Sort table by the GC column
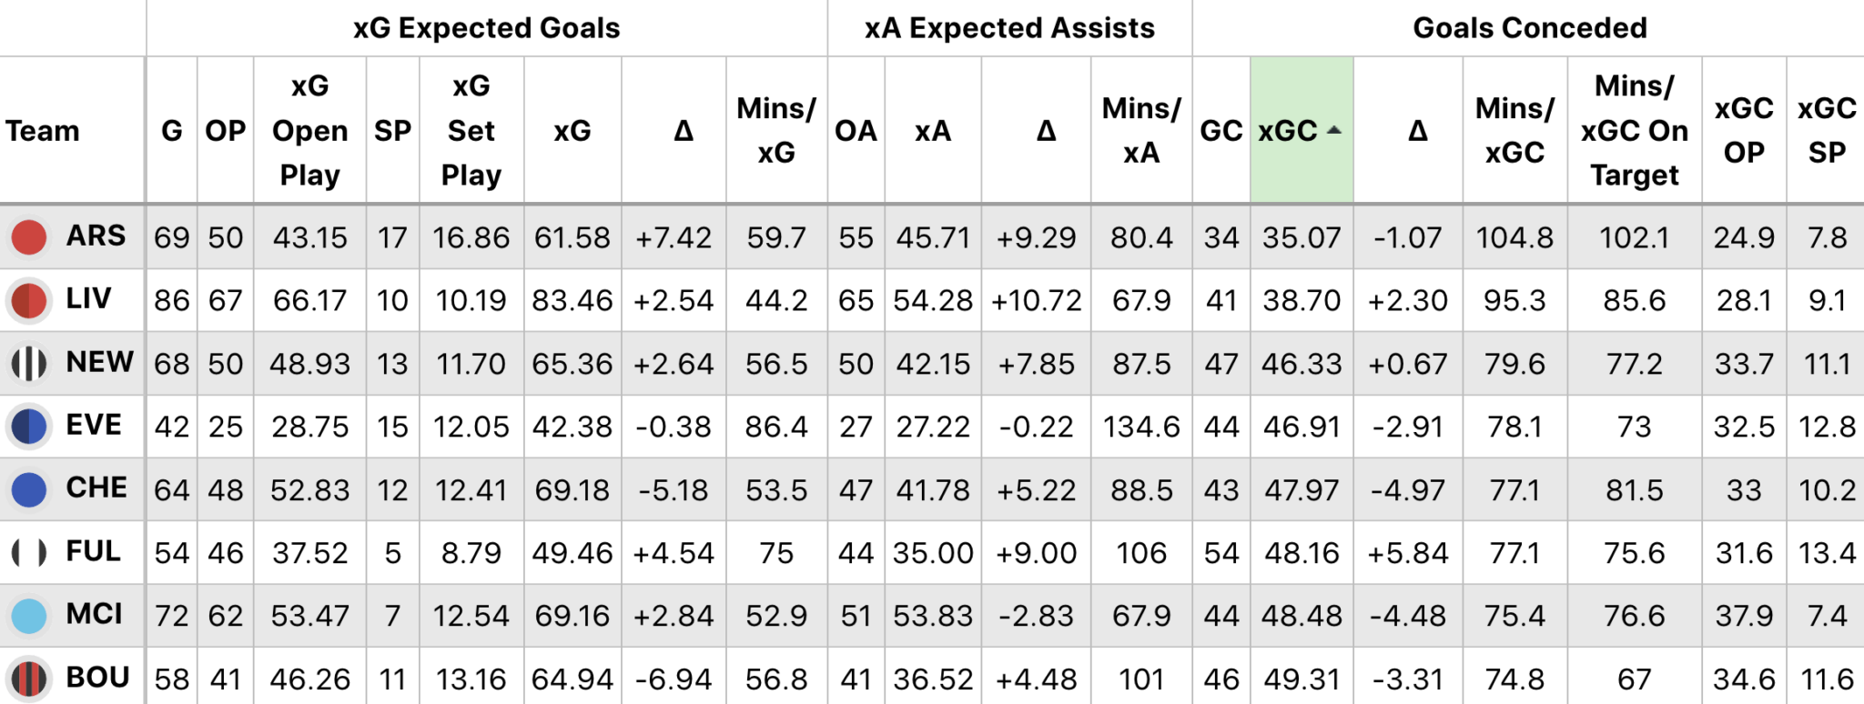 coord(1221,131)
